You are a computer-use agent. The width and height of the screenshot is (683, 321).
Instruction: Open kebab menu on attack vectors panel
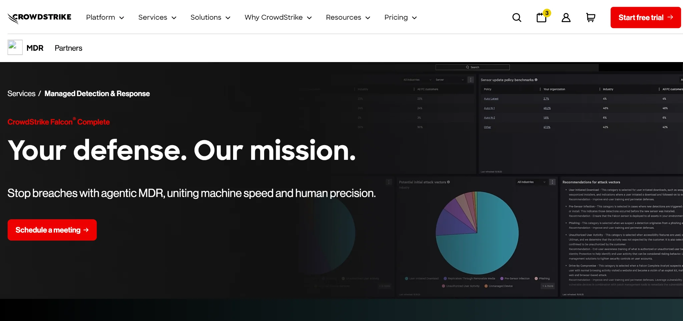click(x=552, y=182)
